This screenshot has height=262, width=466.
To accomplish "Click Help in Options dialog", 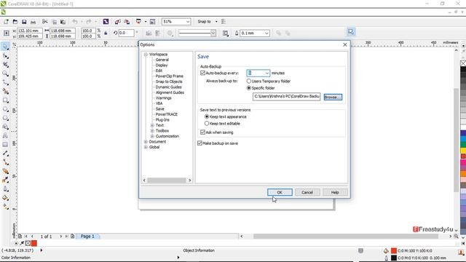I will pos(335,192).
